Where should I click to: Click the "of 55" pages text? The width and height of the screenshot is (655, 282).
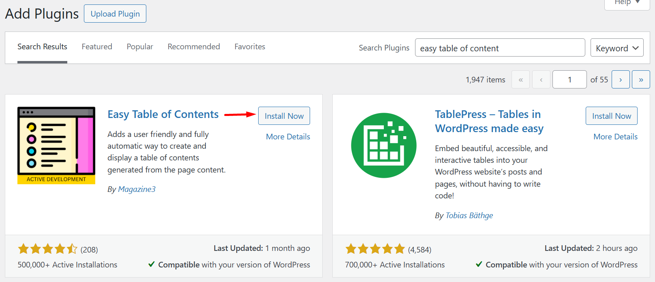599,80
